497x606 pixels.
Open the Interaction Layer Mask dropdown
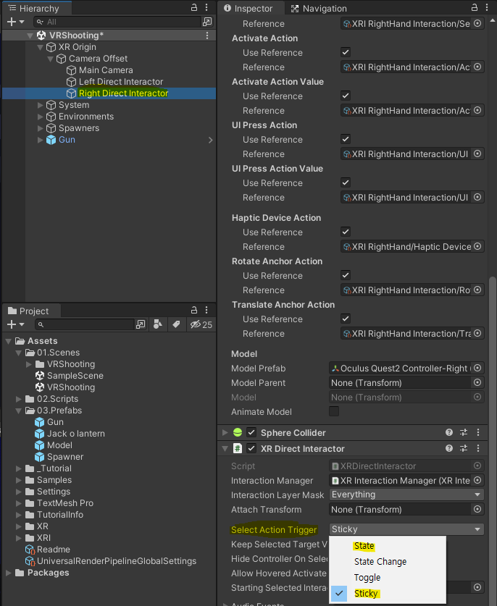pyautogui.click(x=406, y=495)
